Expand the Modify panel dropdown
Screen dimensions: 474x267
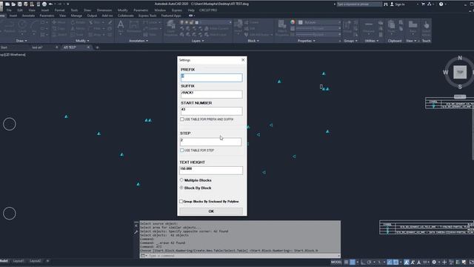[x=82, y=41]
